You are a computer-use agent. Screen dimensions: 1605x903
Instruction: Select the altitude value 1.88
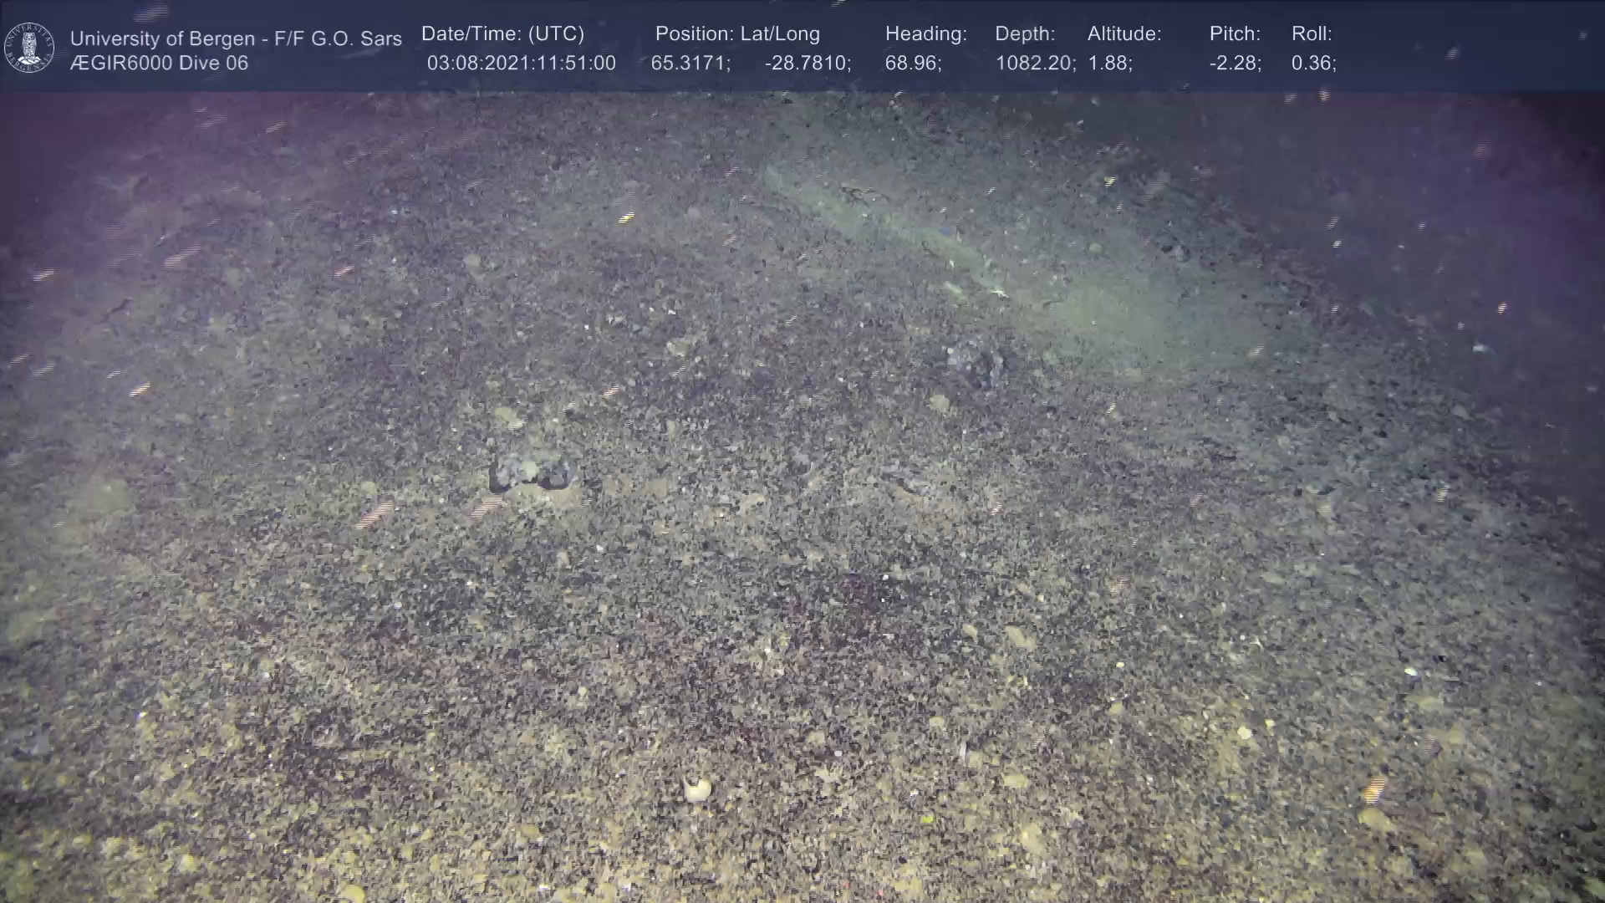1109,64
